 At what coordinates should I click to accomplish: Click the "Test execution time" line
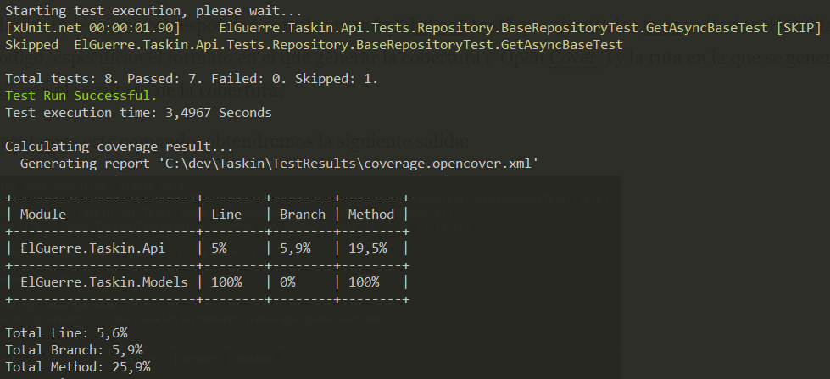138,112
